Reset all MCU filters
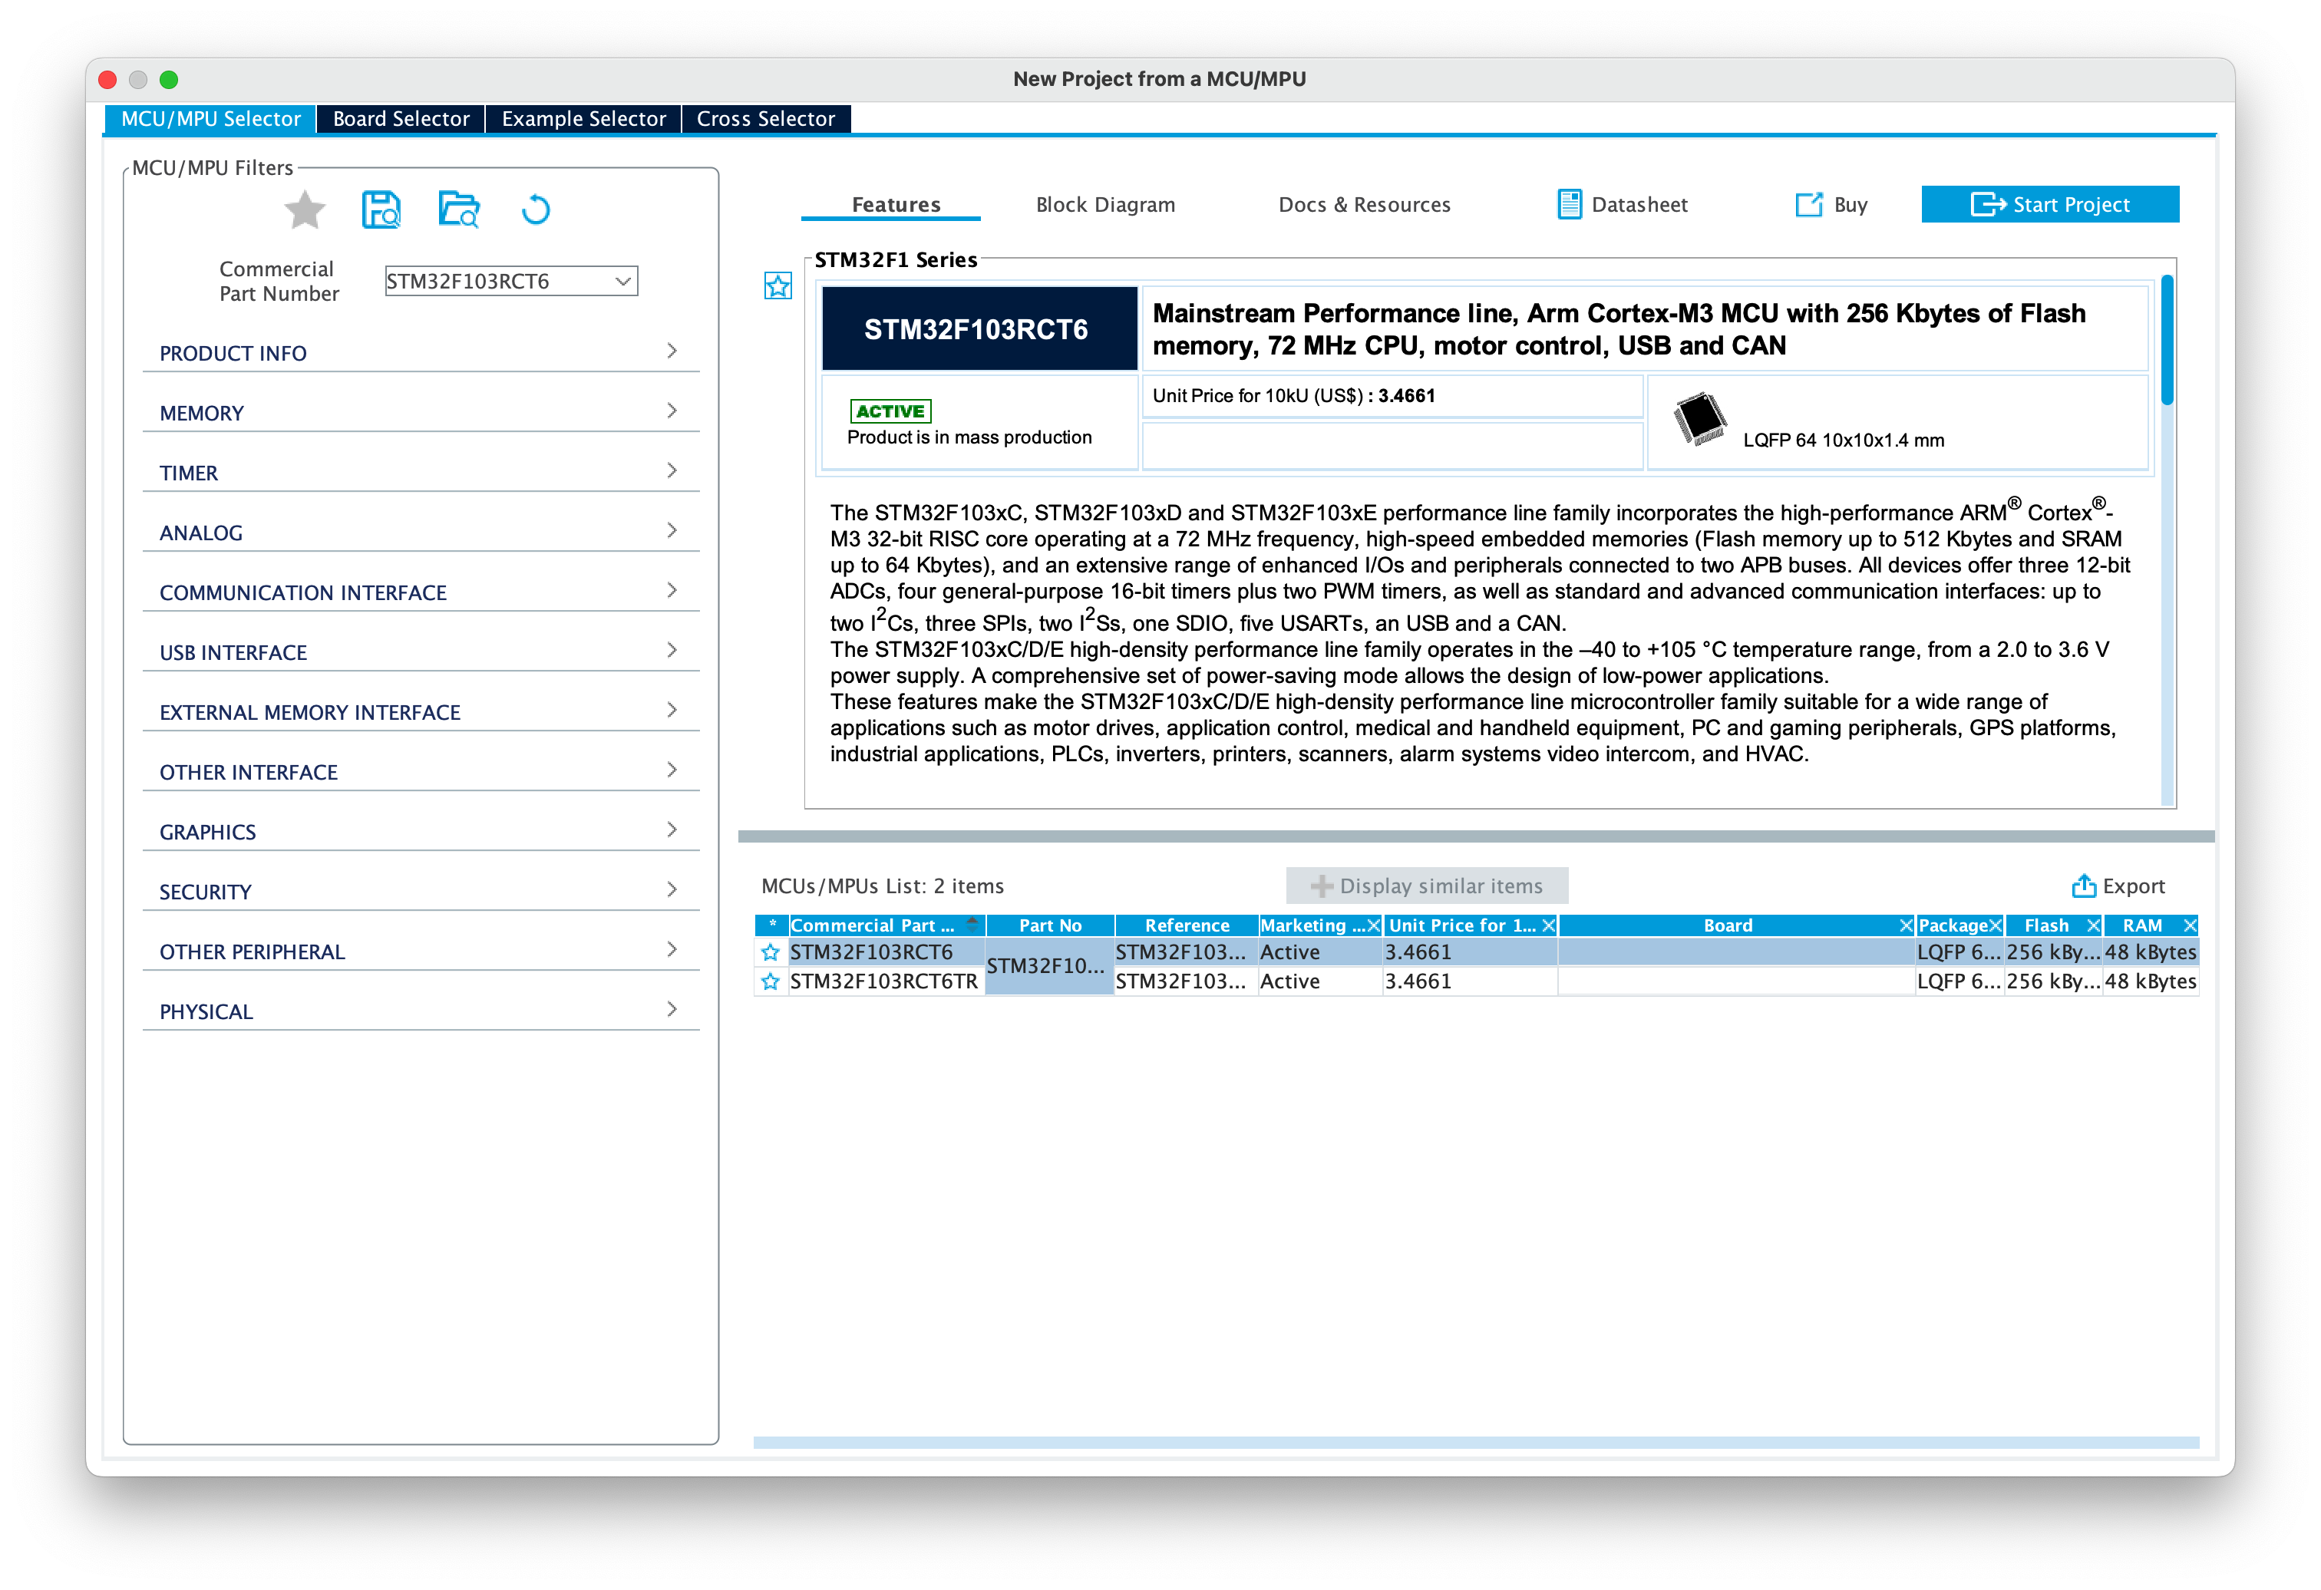Viewport: 2321px width, 1590px height. tap(535, 209)
